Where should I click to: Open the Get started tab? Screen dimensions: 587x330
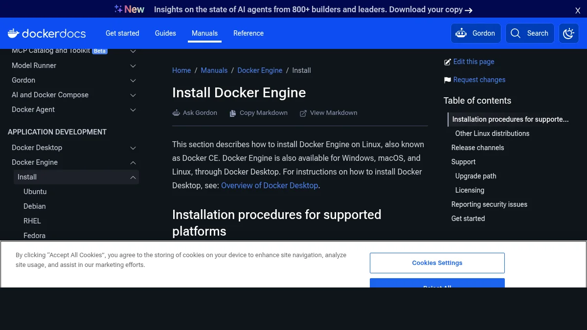click(x=122, y=33)
